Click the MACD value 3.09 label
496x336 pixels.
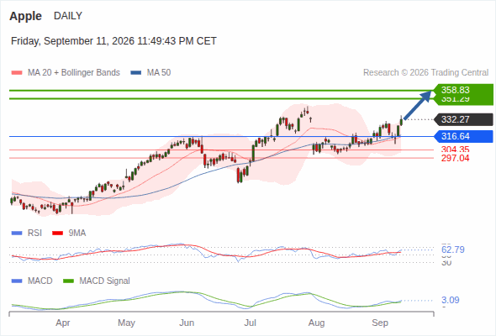[451, 300]
